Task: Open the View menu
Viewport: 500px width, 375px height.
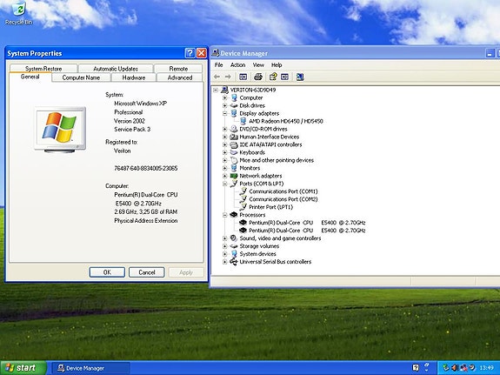Action: 258,64
